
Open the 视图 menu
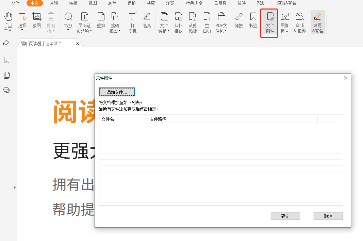click(x=92, y=3)
